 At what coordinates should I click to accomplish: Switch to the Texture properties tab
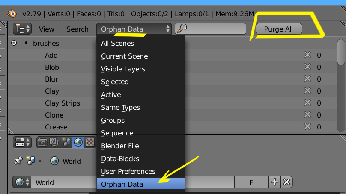[x=90, y=142]
